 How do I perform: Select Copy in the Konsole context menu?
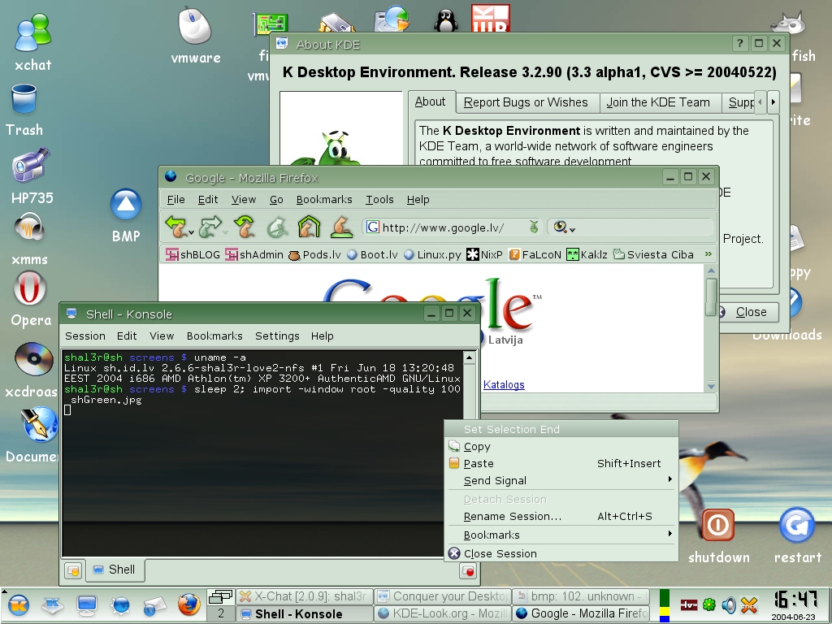561,447
